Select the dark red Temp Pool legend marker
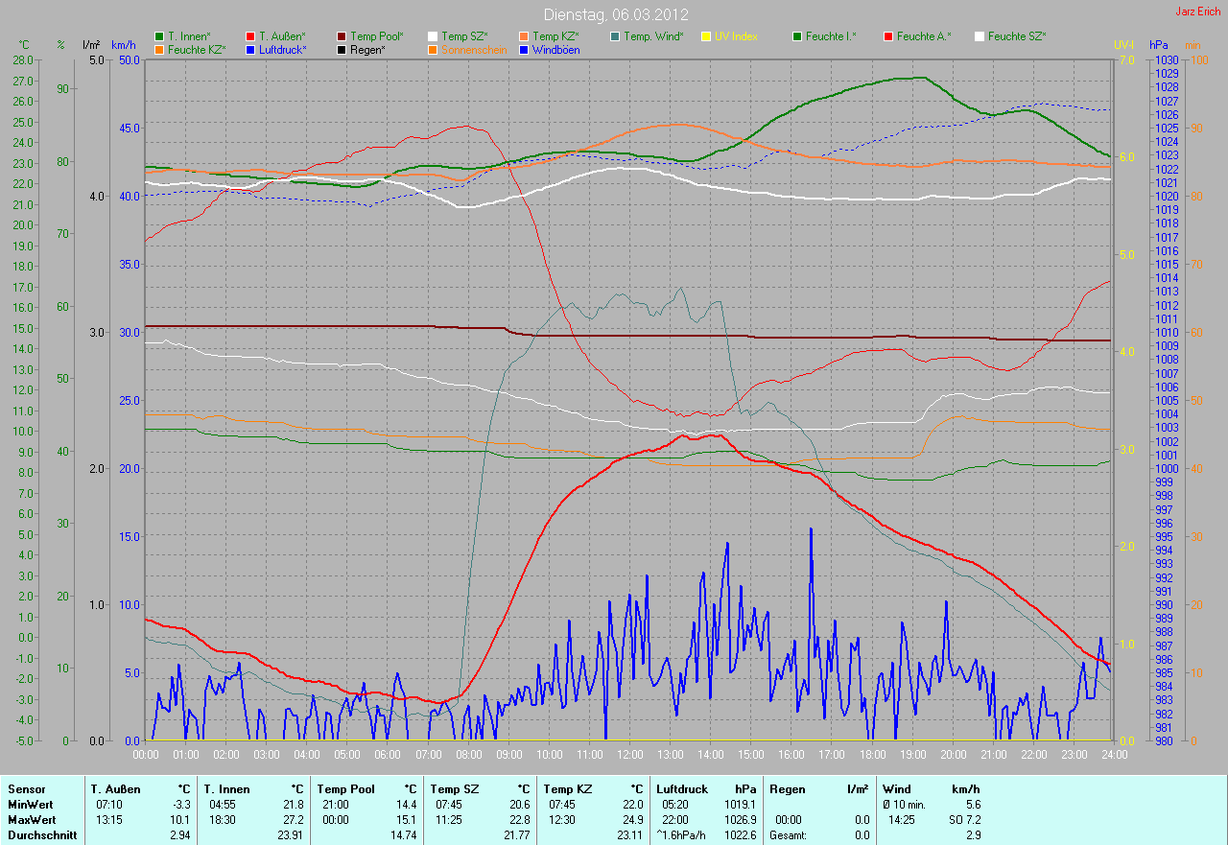 342,36
